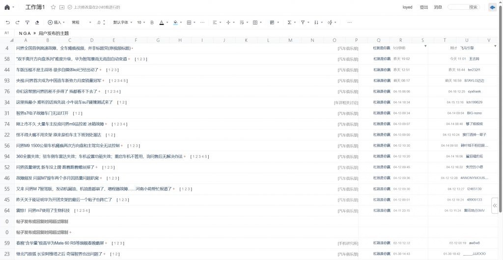Open the font size 10 dropdown
Viewport: 503px width, 260px height.
pyautogui.click(x=141, y=23)
